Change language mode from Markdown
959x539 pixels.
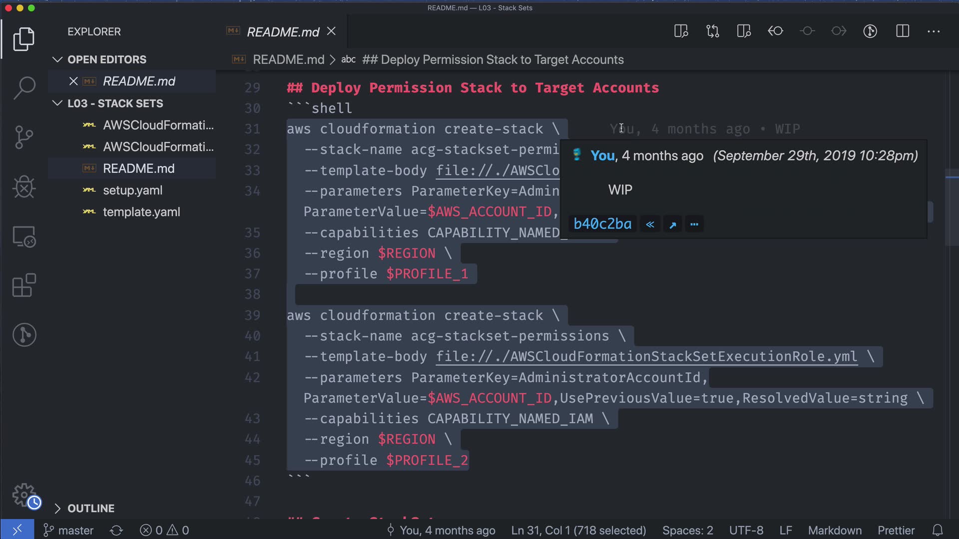pyautogui.click(x=835, y=530)
